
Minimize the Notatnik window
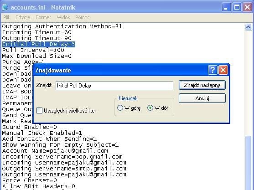[x=226, y=7]
